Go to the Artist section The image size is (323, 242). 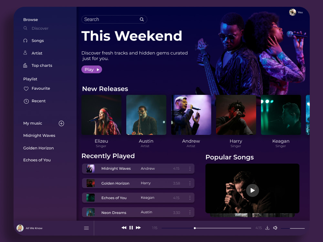click(37, 53)
